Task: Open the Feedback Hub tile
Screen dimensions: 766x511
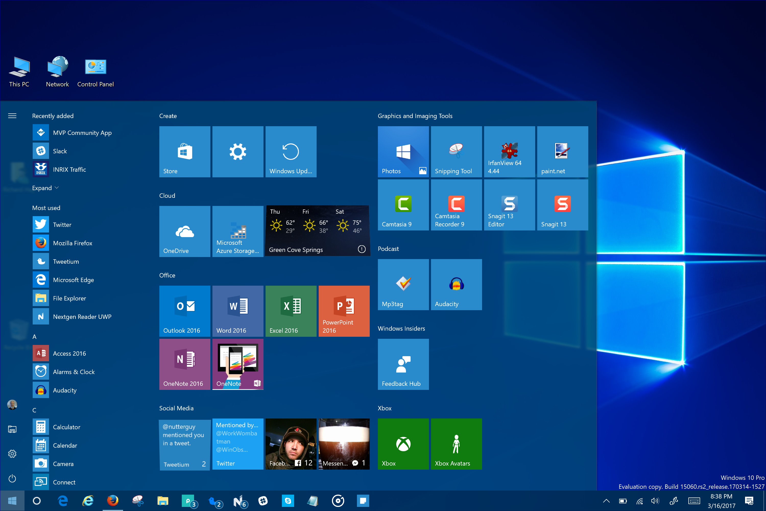Action: click(403, 364)
